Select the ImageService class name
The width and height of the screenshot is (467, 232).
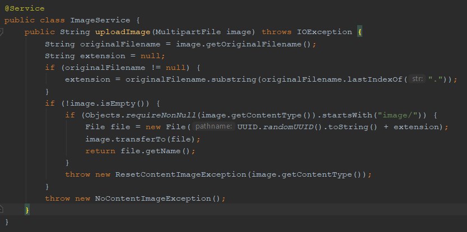[100, 20]
